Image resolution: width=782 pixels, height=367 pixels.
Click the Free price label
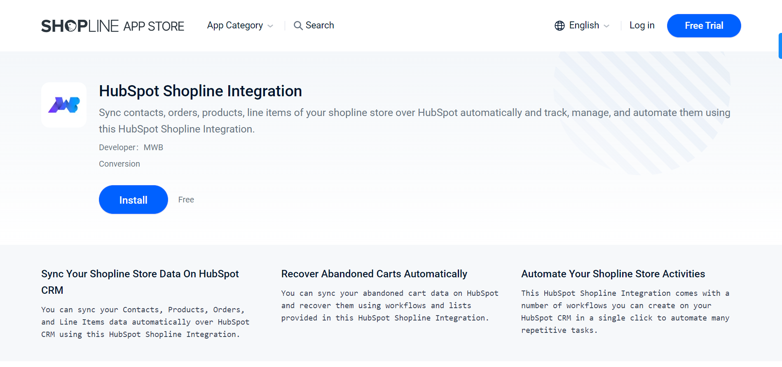coord(186,200)
